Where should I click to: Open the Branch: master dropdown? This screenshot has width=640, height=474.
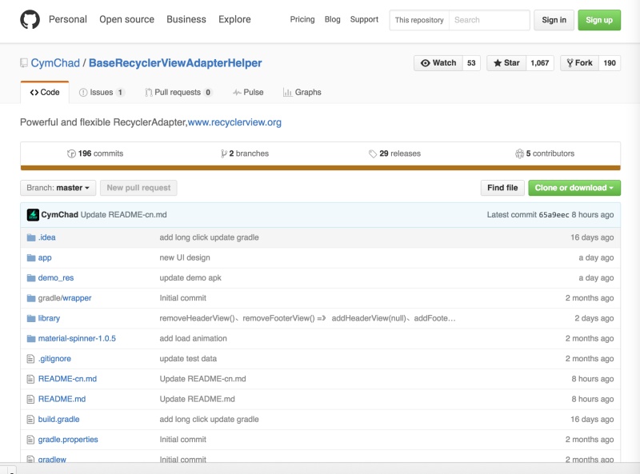tap(58, 188)
